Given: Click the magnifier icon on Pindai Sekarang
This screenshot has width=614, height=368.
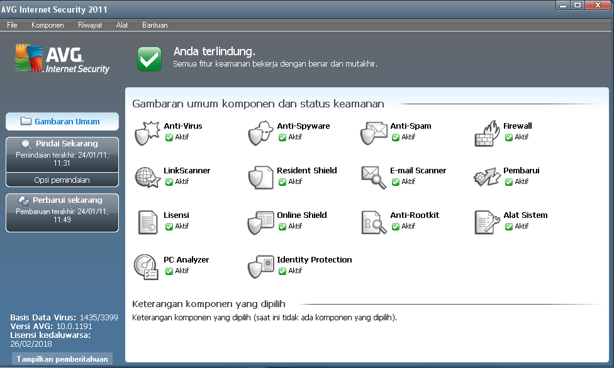Looking at the screenshot, I should (26, 144).
